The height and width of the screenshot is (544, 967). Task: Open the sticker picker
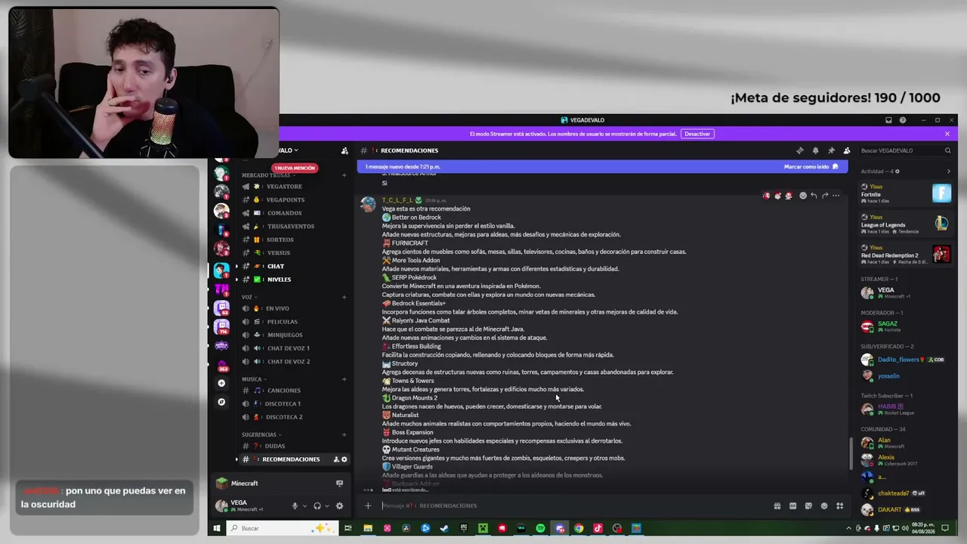coord(808,505)
